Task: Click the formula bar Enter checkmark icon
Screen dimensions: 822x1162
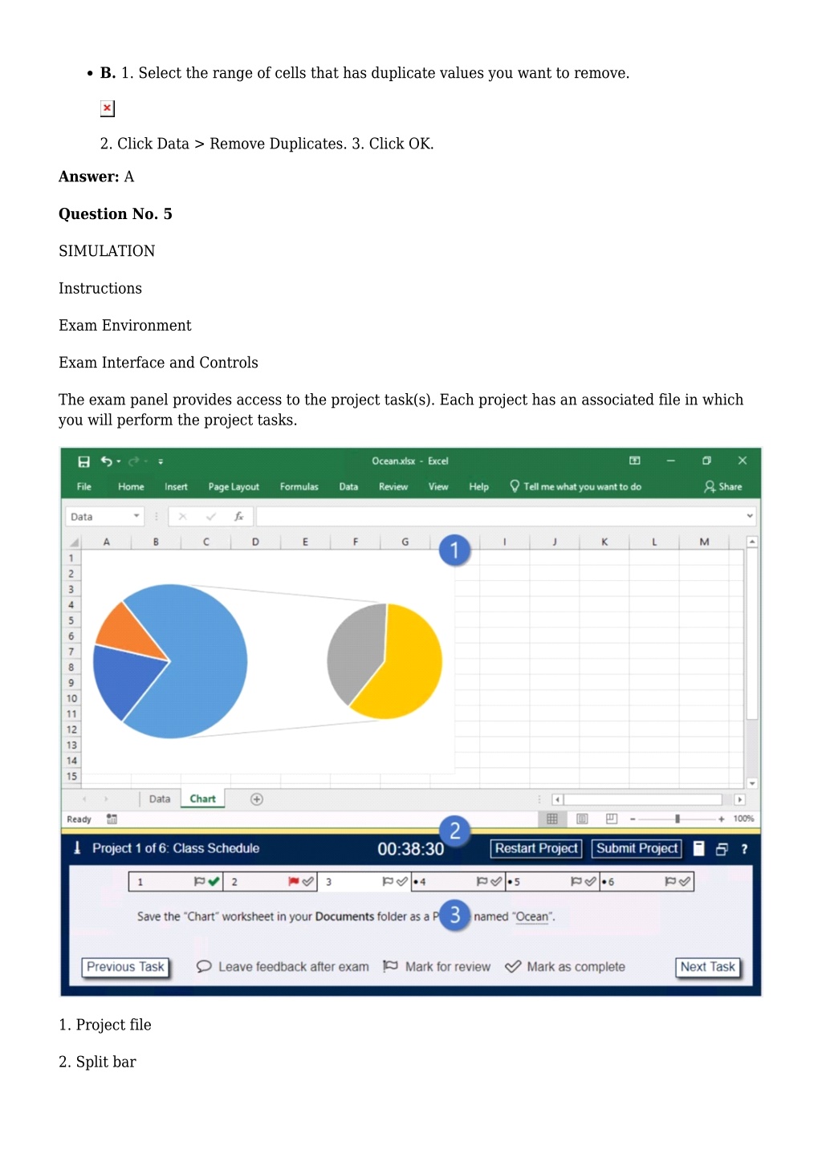Action: pyautogui.click(x=211, y=517)
